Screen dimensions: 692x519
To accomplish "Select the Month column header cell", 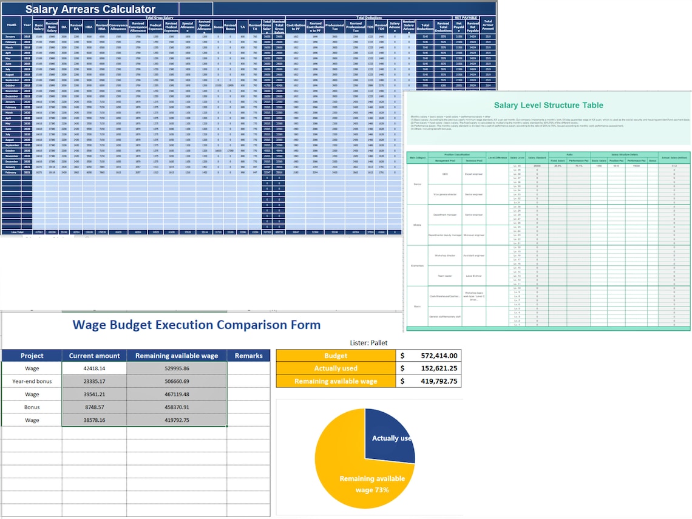I will click(x=12, y=26).
